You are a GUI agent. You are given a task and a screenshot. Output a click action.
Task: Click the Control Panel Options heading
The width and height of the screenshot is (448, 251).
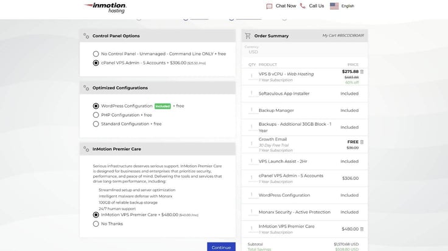116,36
